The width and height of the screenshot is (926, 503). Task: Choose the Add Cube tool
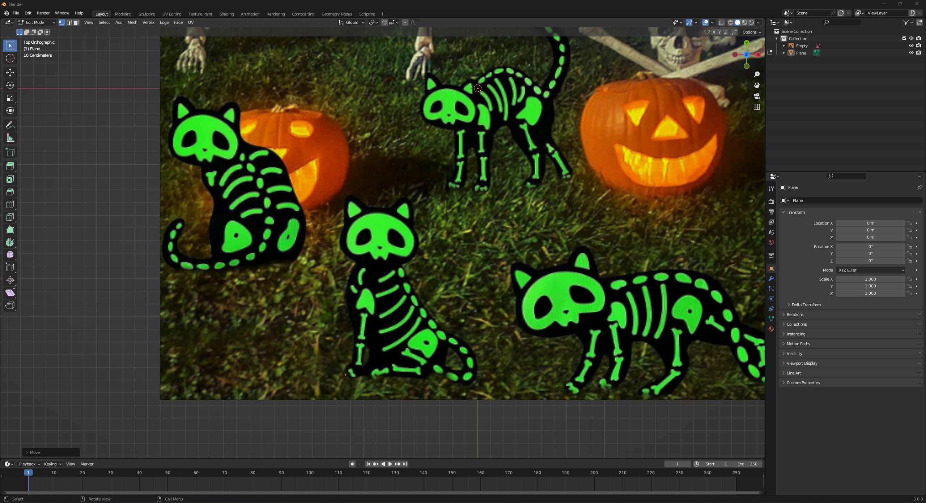pos(10,152)
